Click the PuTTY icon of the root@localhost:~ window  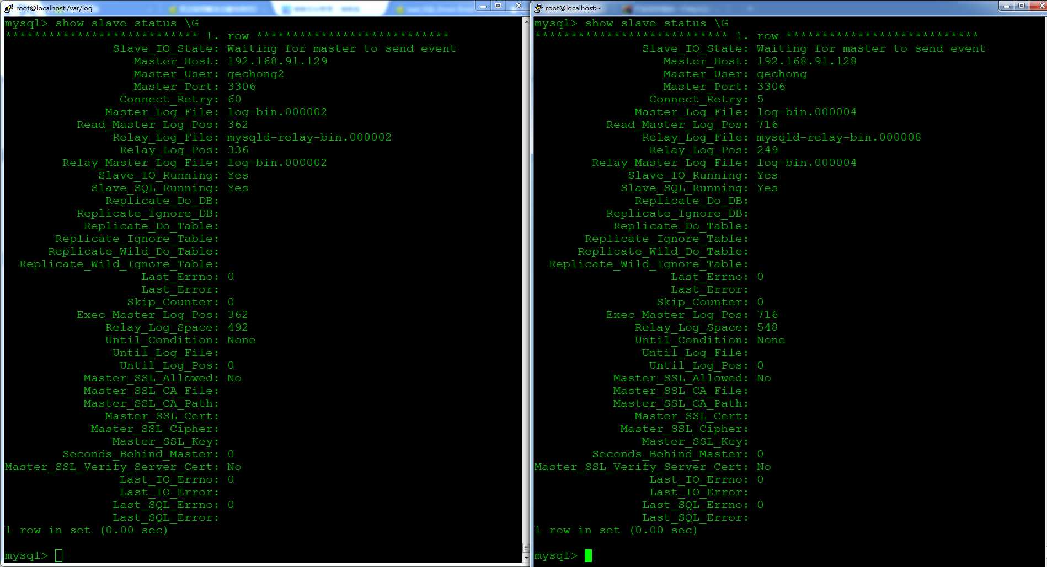point(538,8)
